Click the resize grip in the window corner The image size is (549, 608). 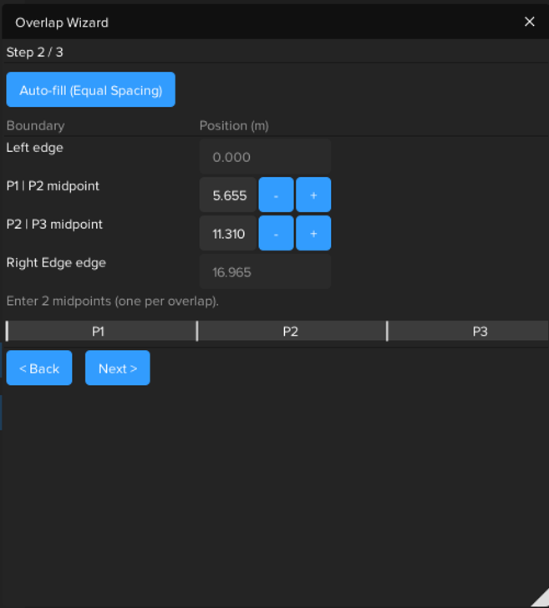540,599
